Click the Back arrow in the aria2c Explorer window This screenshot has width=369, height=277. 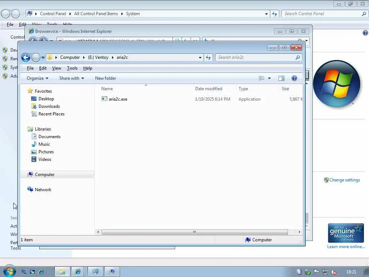(26, 57)
